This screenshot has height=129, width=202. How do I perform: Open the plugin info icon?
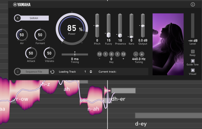click(193, 4)
